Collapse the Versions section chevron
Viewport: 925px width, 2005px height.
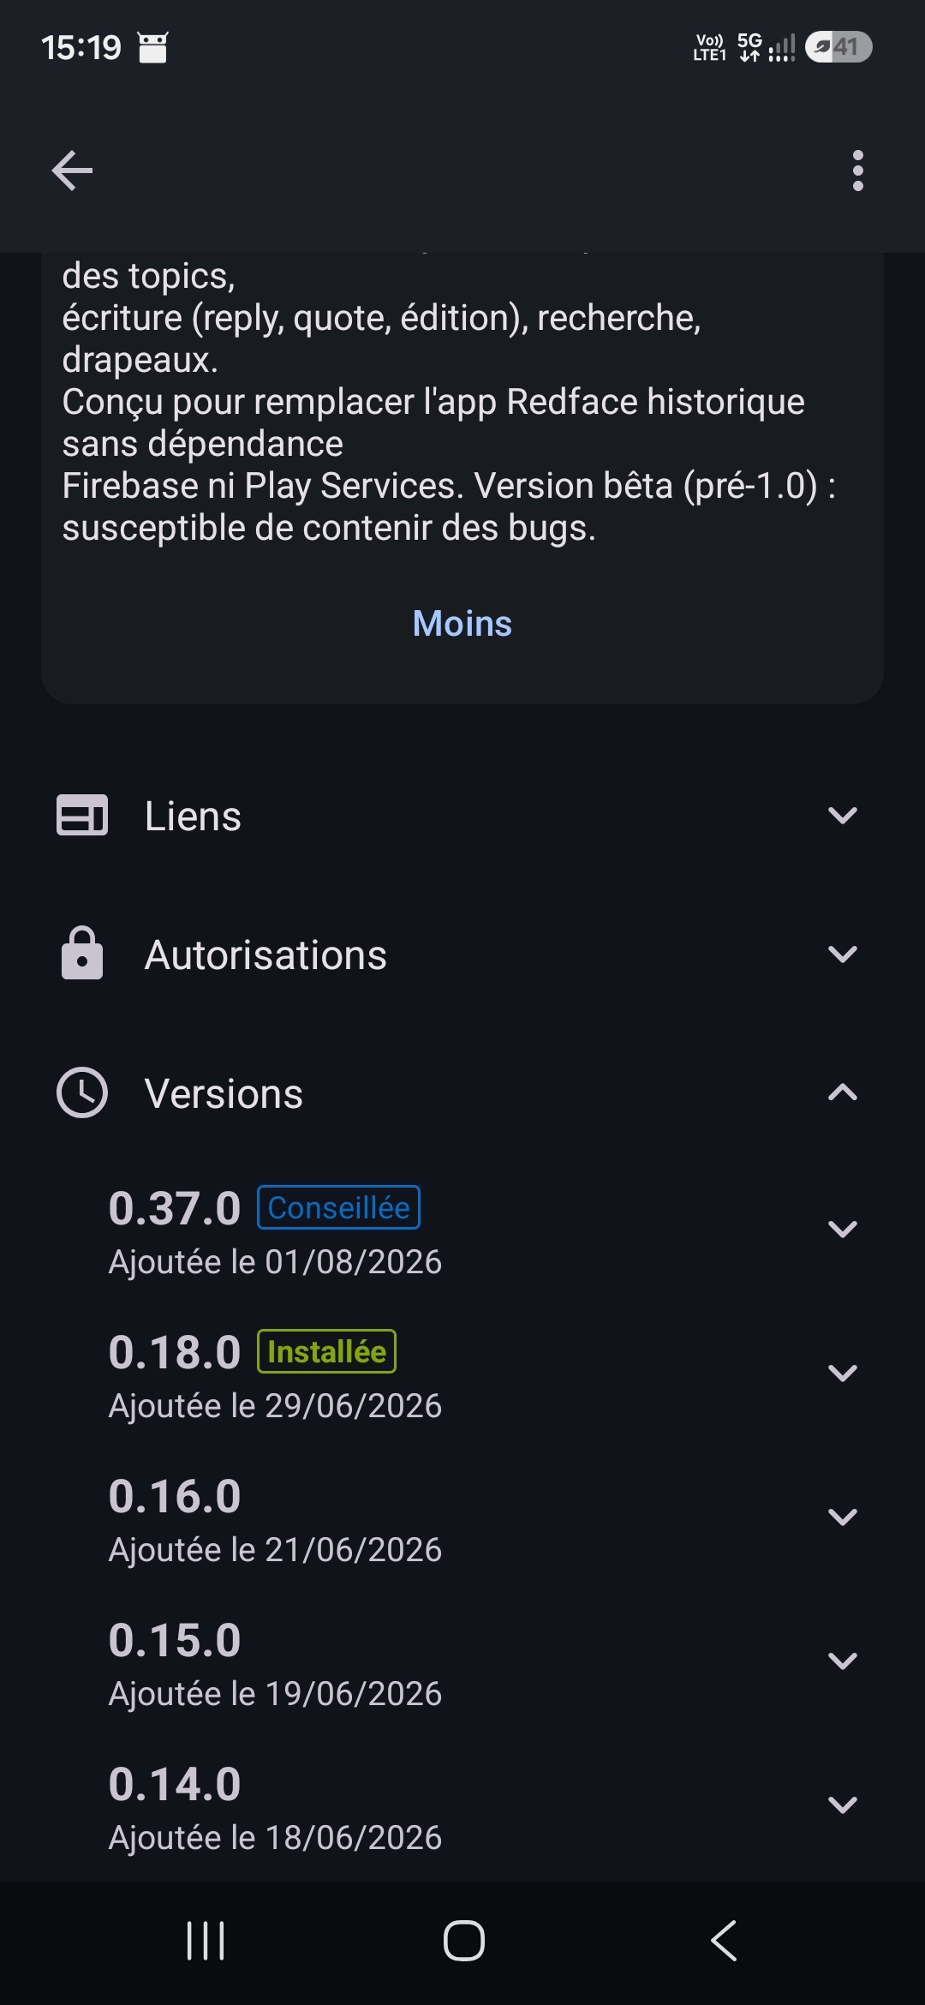(x=843, y=1092)
